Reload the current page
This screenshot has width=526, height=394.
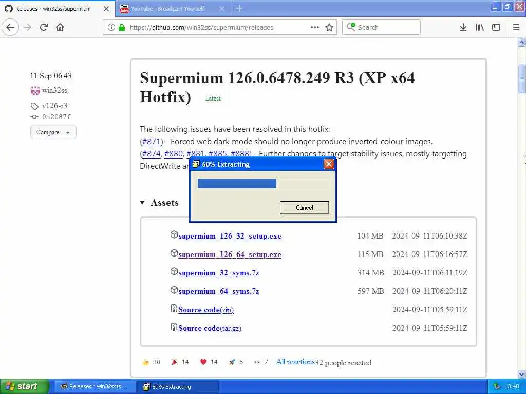click(44, 27)
